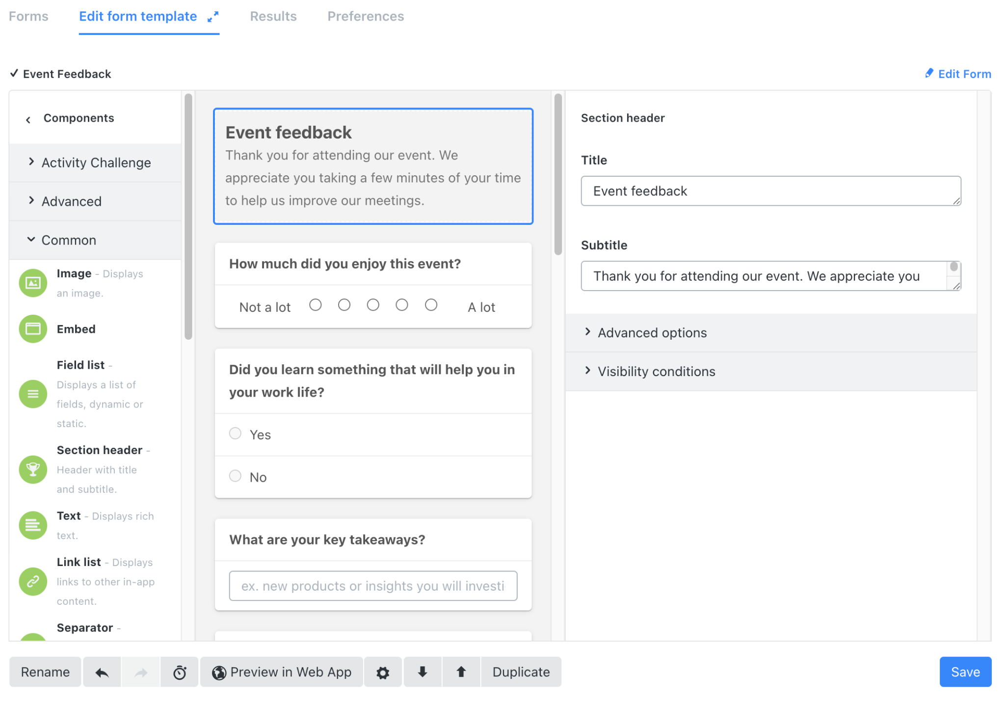Click the Duplicate button
Viewport: 1005px width, 702px height.
click(521, 672)
